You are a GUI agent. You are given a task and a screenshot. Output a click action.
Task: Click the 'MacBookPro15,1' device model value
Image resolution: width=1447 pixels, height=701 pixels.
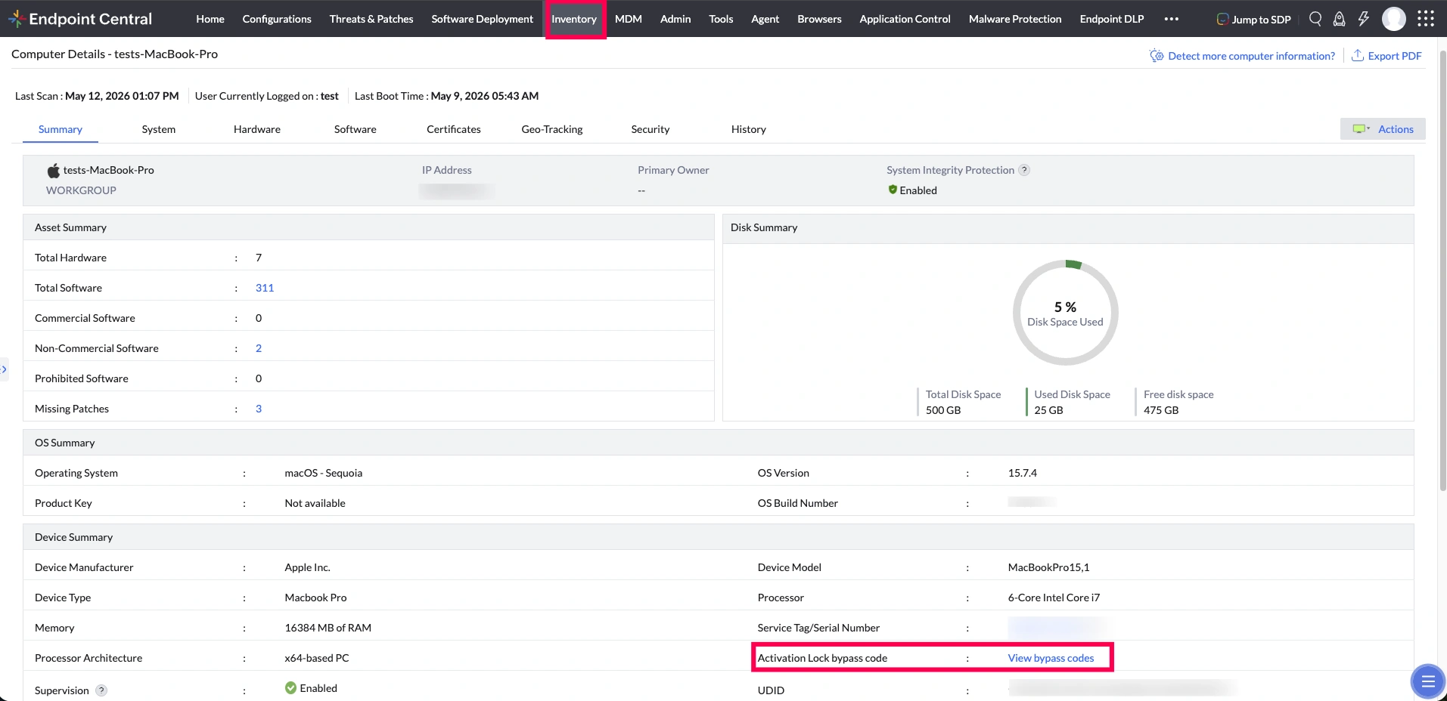(1048, 567)
